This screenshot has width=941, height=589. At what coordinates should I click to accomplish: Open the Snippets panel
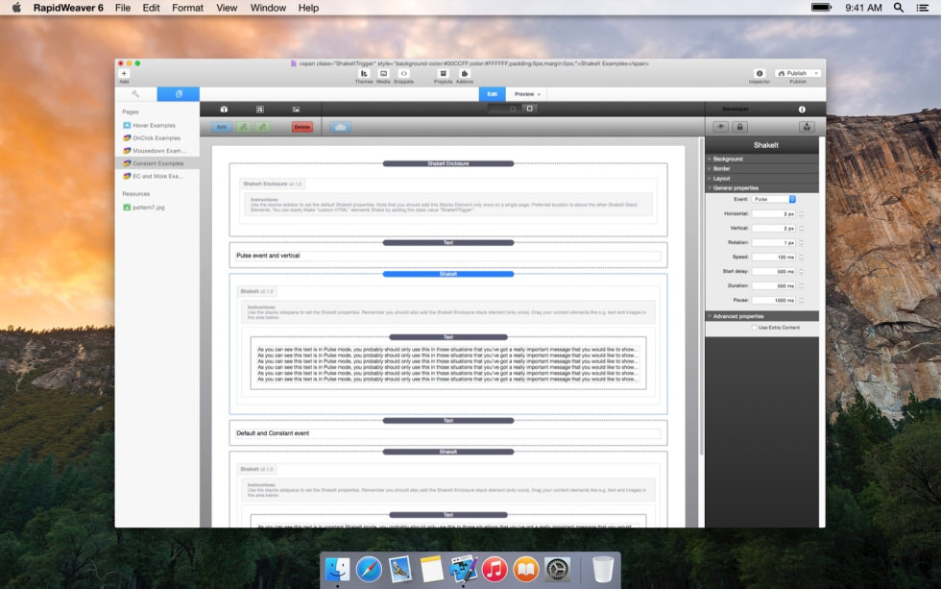click(x=404, y=73)
